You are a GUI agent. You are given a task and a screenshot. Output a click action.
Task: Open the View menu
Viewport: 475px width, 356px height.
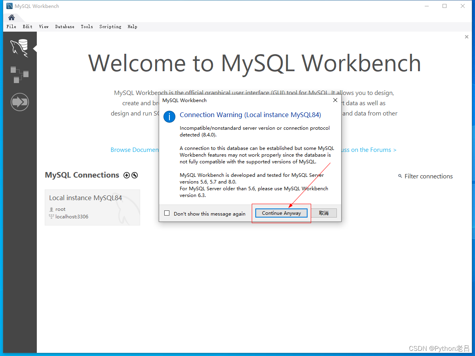pyautogui.click(x=44, y=27)
